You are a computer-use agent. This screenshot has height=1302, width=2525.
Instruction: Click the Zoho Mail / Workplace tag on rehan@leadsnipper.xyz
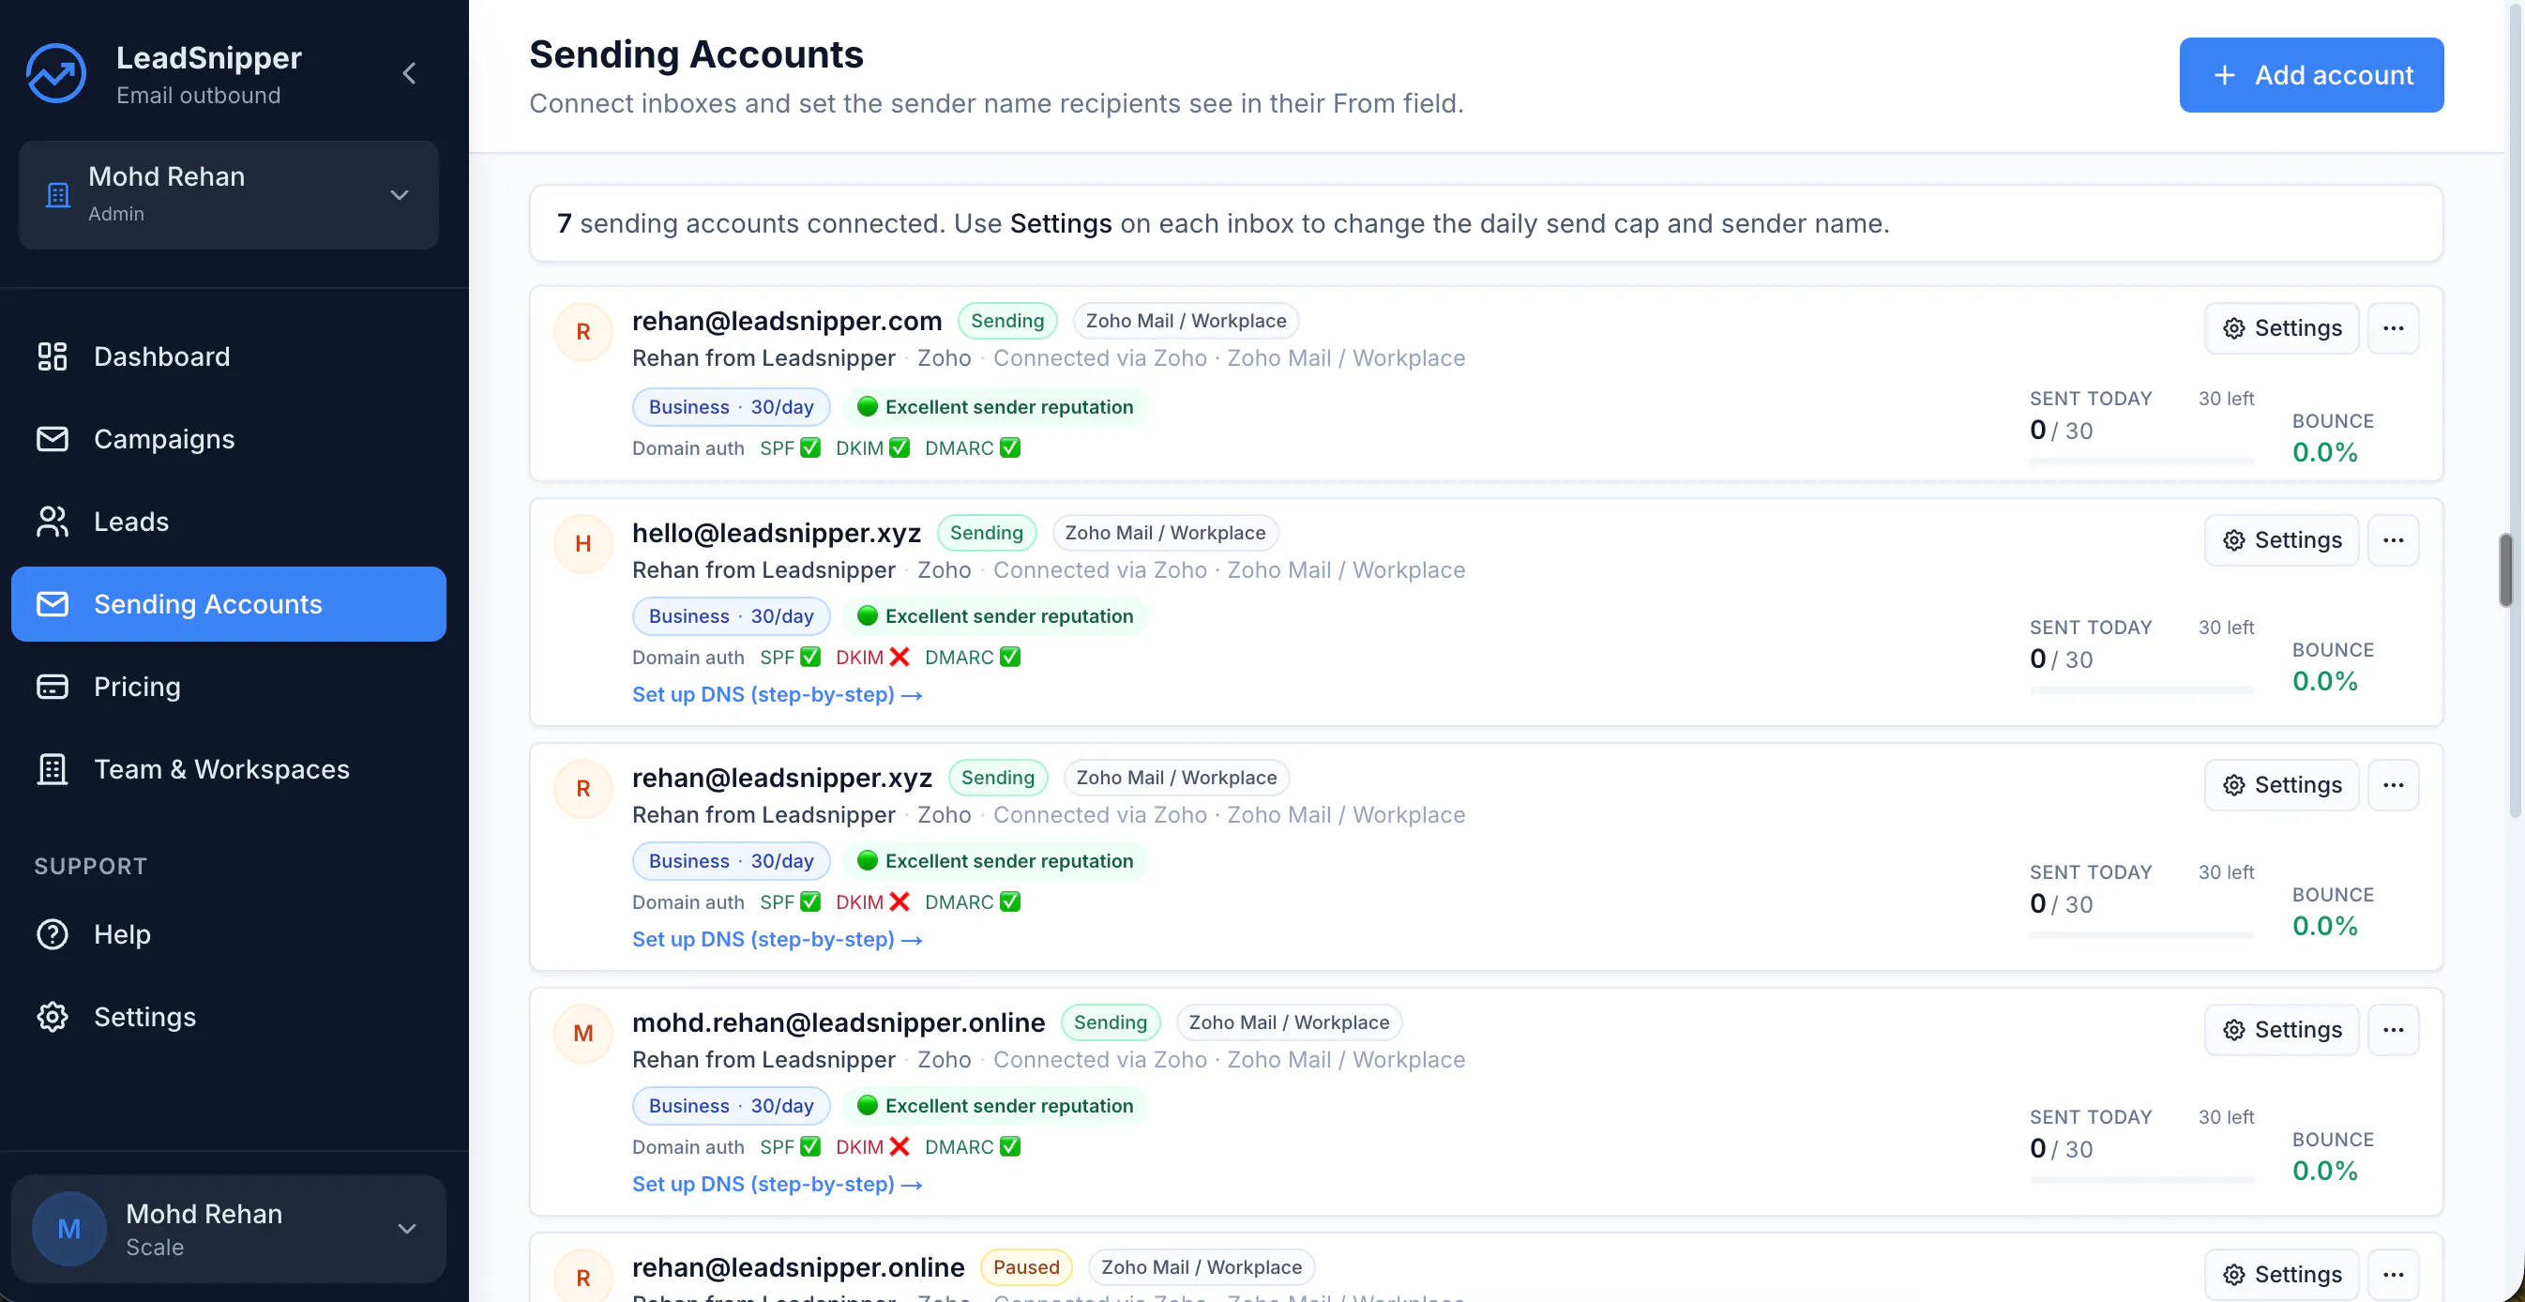[x=1176, y=778]
